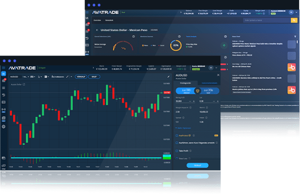The height and width of the screenshot is (194, 300).
Task: Enable the AvaProtect checkbox
Action: (x=176, y=135)
